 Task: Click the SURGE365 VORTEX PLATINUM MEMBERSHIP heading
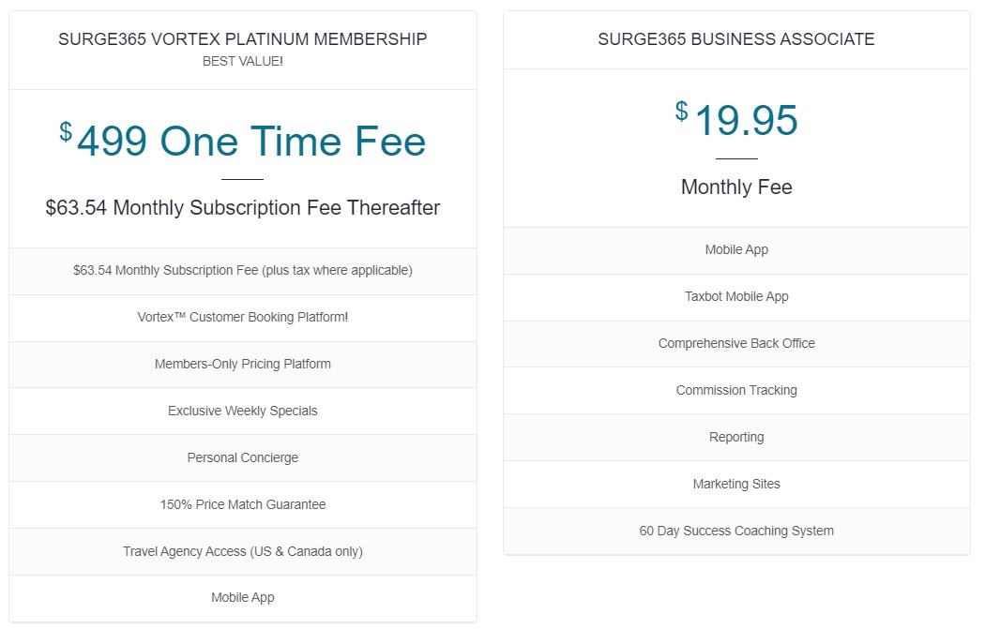[242, 38]
